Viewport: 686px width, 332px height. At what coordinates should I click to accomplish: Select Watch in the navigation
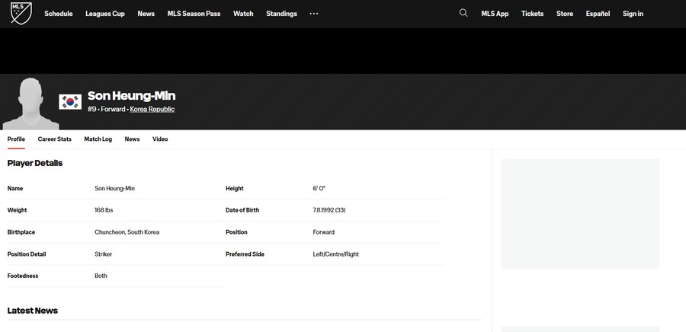tap(243, 14)
